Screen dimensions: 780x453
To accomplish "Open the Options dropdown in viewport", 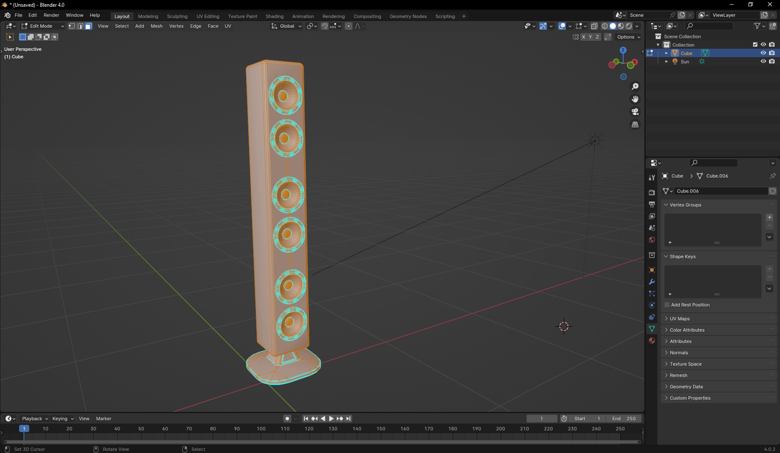I will point(628,37).
